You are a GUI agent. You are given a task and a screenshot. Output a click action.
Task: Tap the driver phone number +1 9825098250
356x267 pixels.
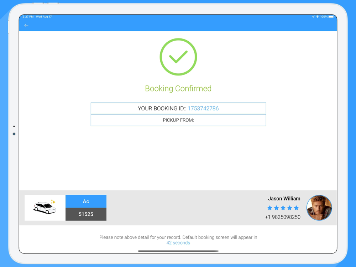click(x=283, y=217)
